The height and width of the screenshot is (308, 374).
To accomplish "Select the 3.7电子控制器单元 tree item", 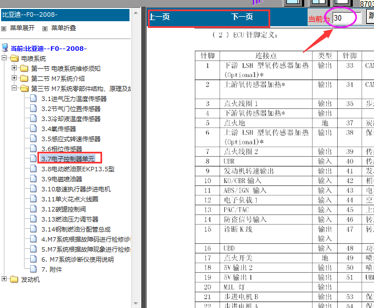I will coord(68,159).
